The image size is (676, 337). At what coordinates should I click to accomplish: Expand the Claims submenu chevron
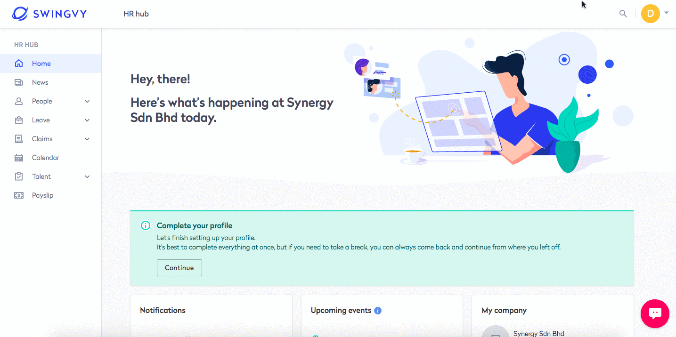(x=87, y=139)
